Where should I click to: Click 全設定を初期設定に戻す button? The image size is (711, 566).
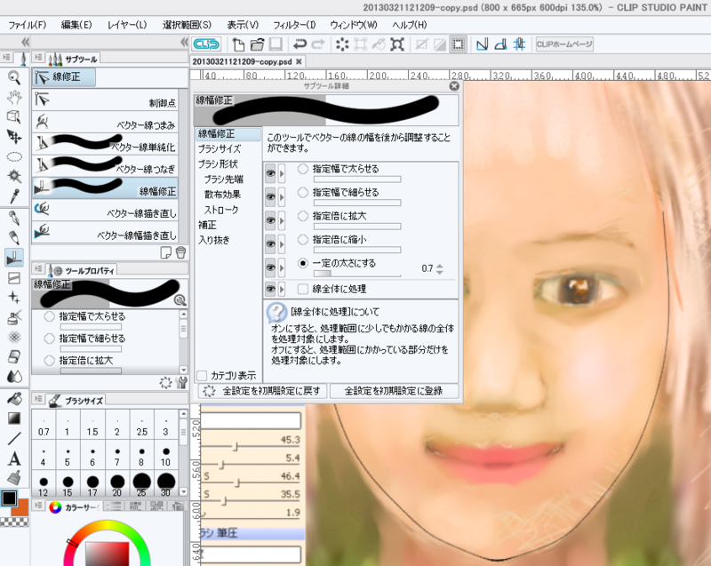pyautogui.click(x=262, y=391)
